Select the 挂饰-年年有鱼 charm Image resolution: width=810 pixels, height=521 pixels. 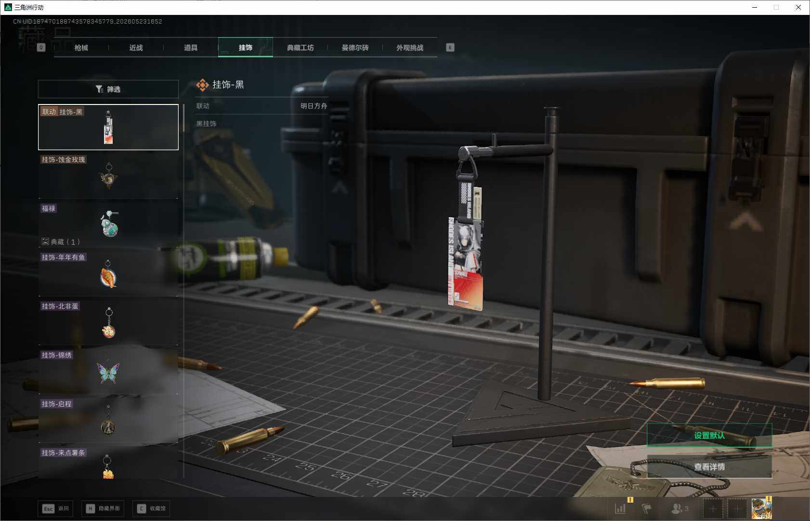pyautogui.click(x=108, y=274)
